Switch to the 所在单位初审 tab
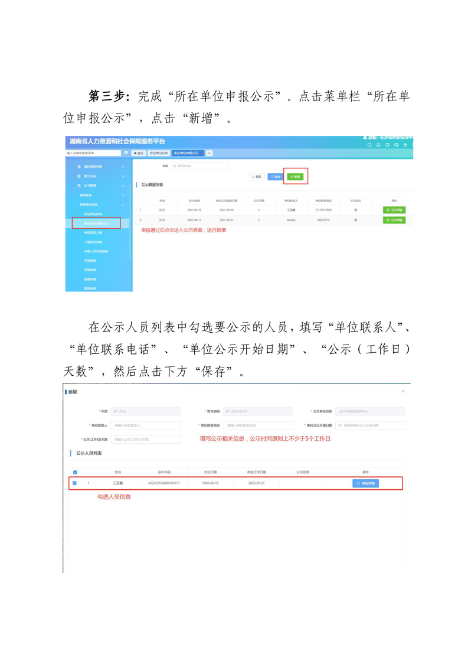The width and height of the screenshot is (468, 663). point(158,153)
